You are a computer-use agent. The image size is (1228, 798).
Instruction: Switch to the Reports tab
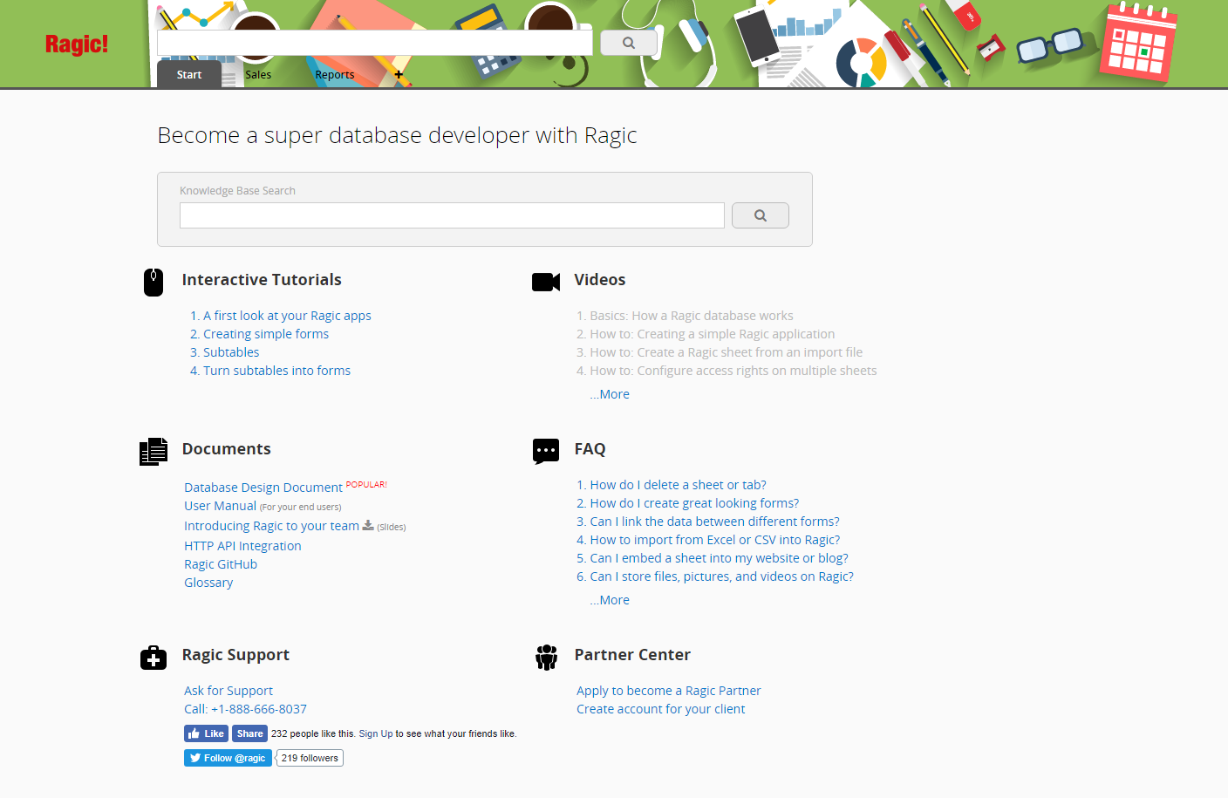tap(335, 75)
